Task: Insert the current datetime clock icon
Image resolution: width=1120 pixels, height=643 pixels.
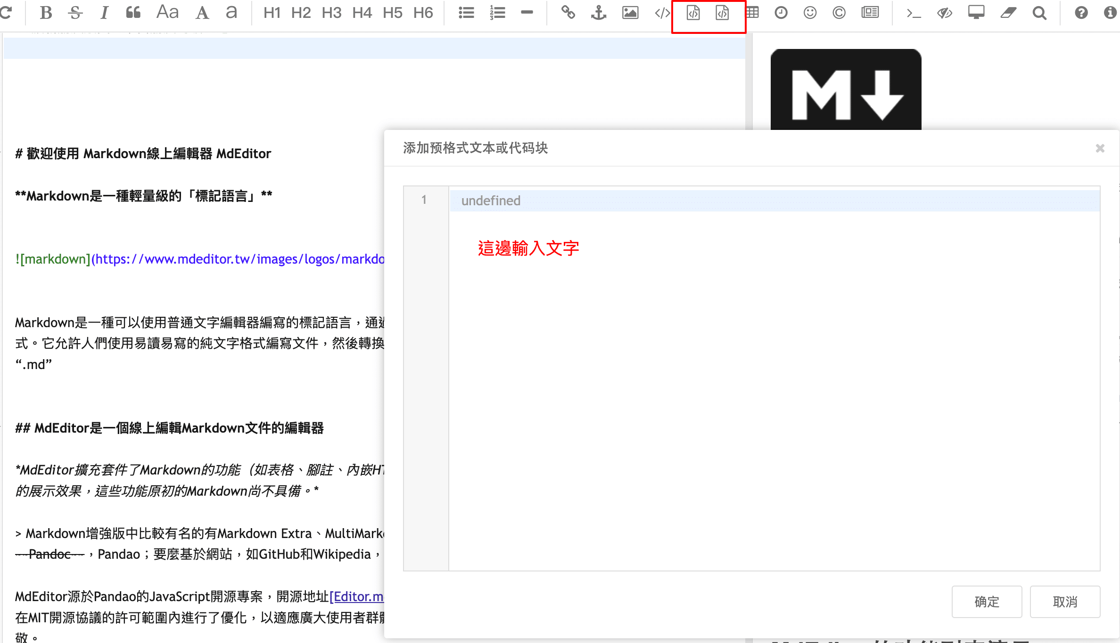Action: [x=781, y=13]
